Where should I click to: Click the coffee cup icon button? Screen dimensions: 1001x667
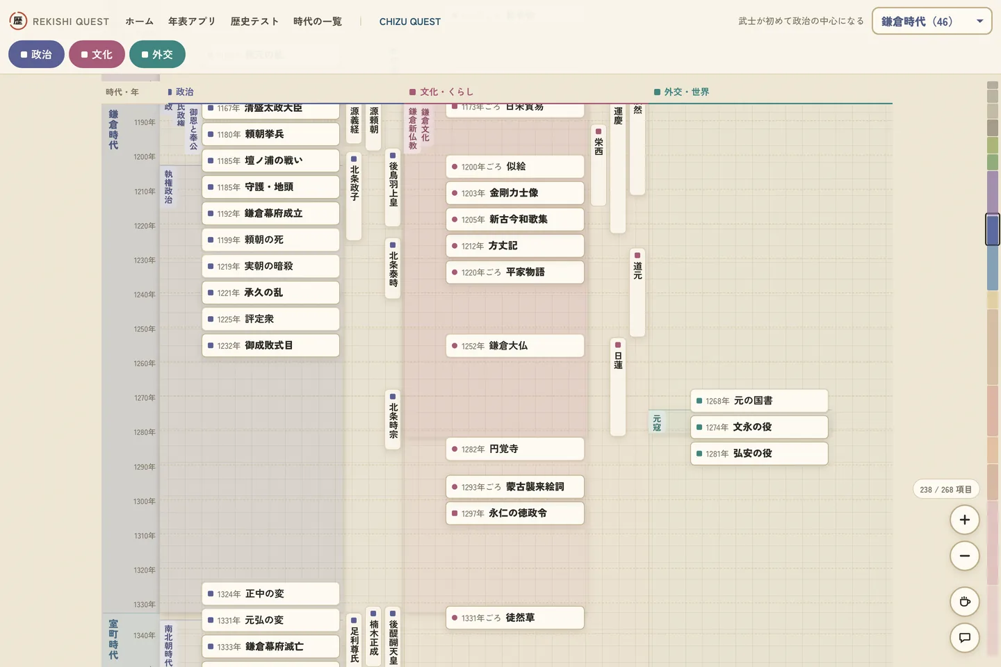point(965,602)
